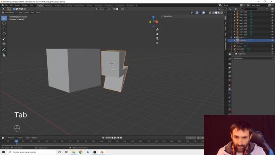
Task: Switch to the Layout workspace tab
Action: pyautogui.click(x=40, y=6)
